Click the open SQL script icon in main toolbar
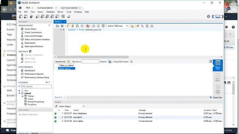Screen dimensions: 239x134 coord(26,16)
